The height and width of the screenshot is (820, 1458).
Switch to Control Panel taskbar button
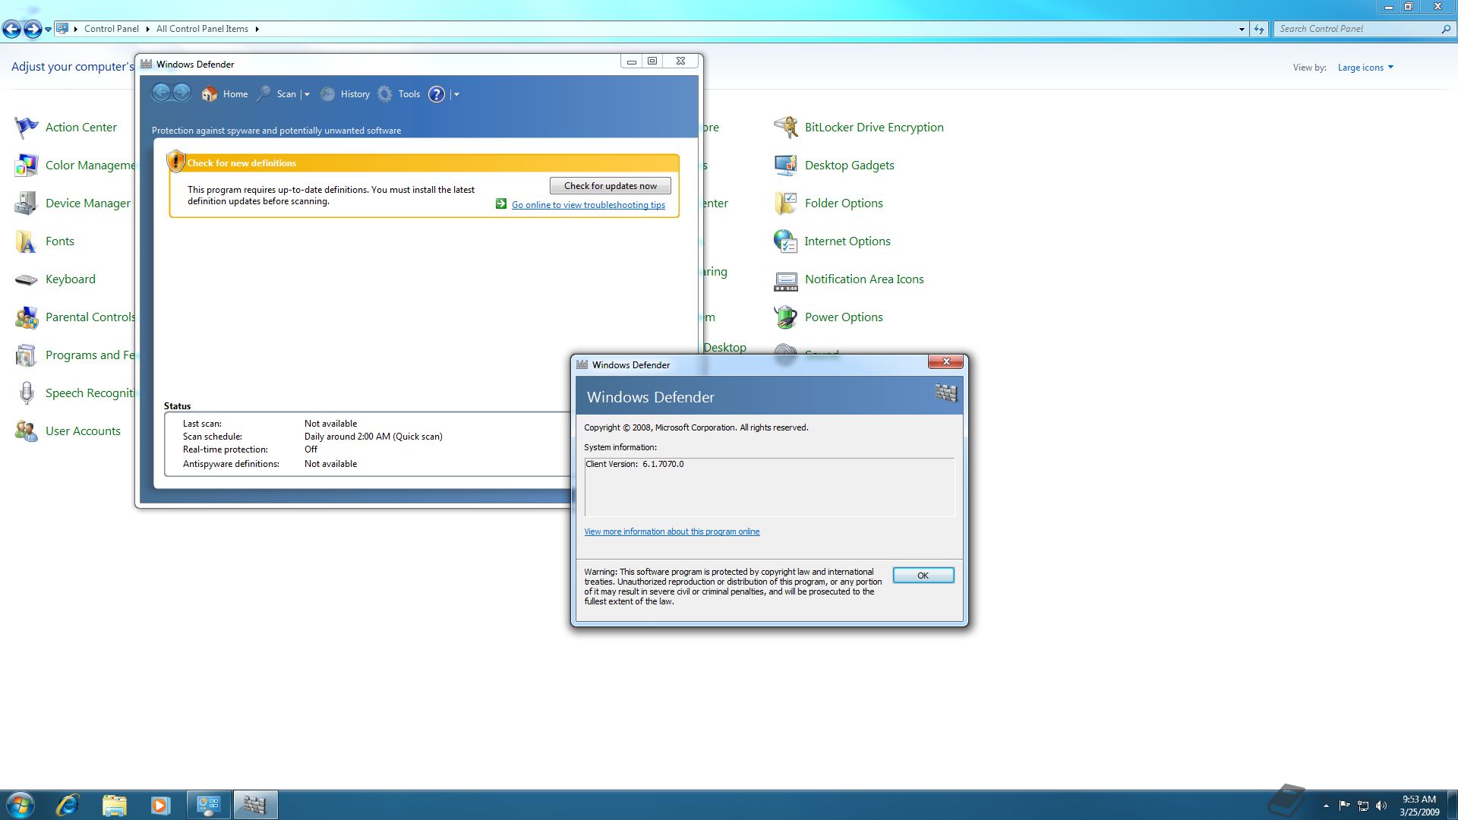click(x=208, y=805)
